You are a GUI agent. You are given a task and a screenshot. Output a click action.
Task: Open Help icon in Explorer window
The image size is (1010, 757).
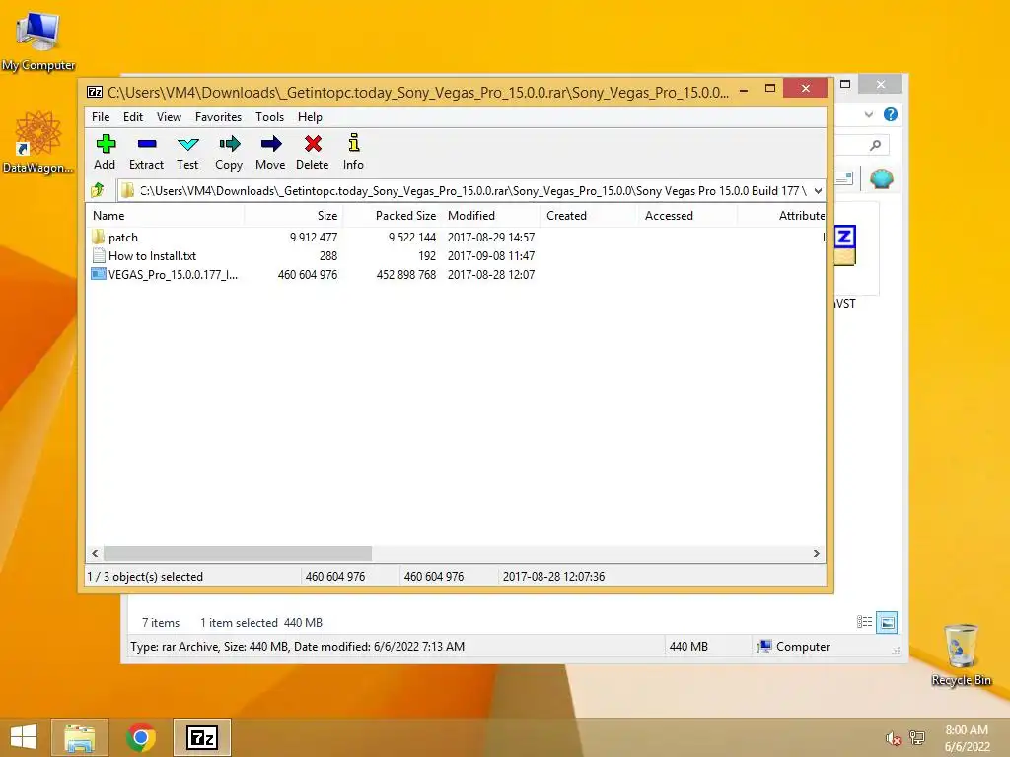point(891,114)
